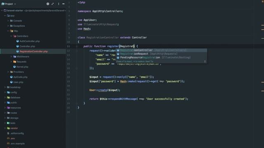The width and height of the screenshot is (264, 148).
Task: Click the .env file icon
Action: click(x=8, y=139)
